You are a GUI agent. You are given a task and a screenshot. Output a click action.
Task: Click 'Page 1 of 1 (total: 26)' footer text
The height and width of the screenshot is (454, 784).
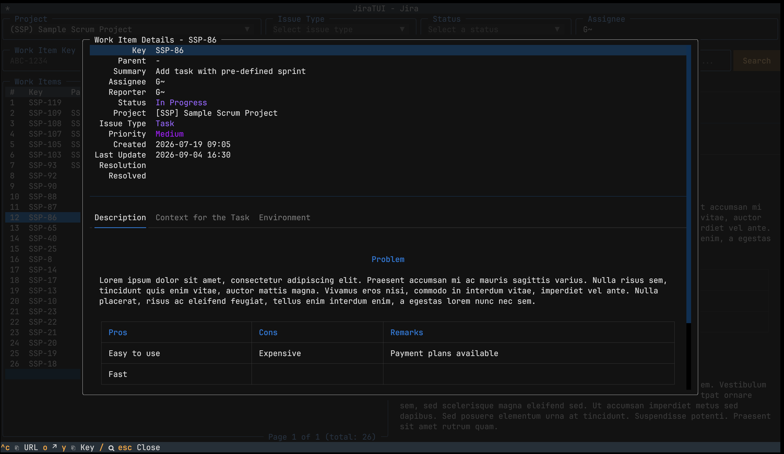click(x=322, y=437)
